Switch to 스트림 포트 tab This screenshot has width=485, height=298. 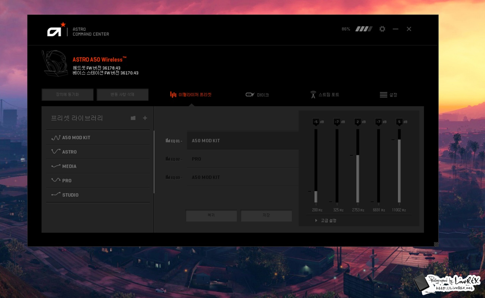click(325, 95)
